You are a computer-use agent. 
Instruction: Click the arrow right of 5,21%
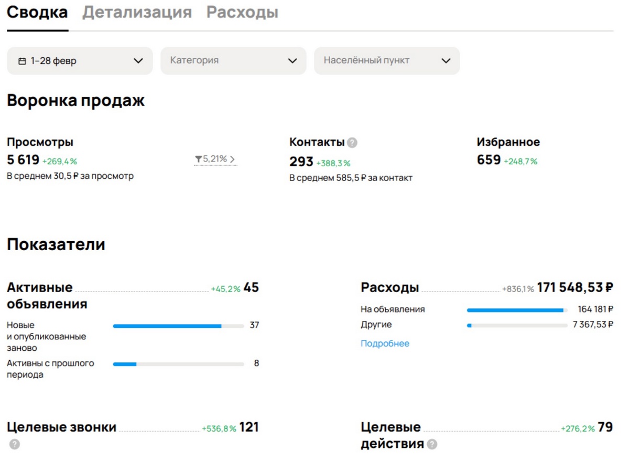[x=232, y=159]
